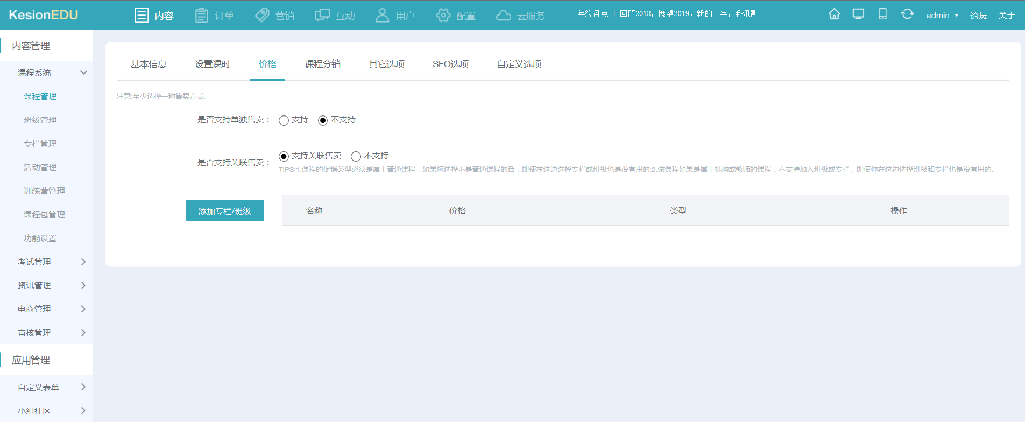Select 不支持 for associated sale
The width and height of the screenshot is (1025, 422).
click(x=356, y=156)
